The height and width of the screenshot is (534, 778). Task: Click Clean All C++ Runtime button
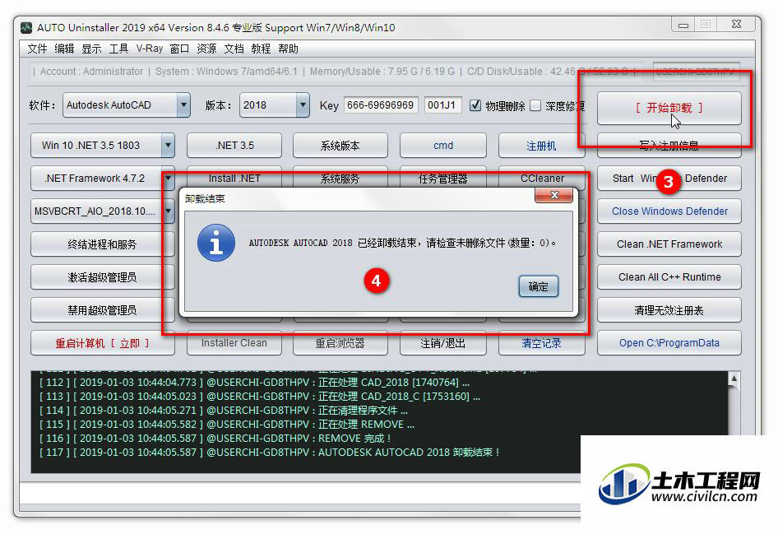669,277
